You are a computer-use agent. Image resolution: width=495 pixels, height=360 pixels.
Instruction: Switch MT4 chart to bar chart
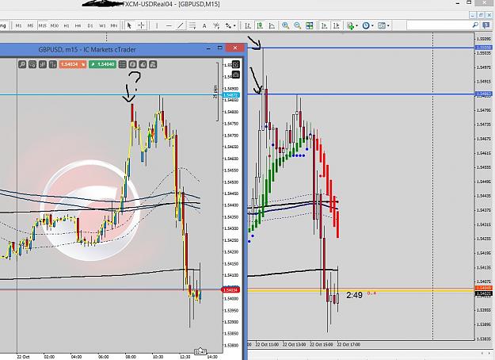(x=248, y=25)
